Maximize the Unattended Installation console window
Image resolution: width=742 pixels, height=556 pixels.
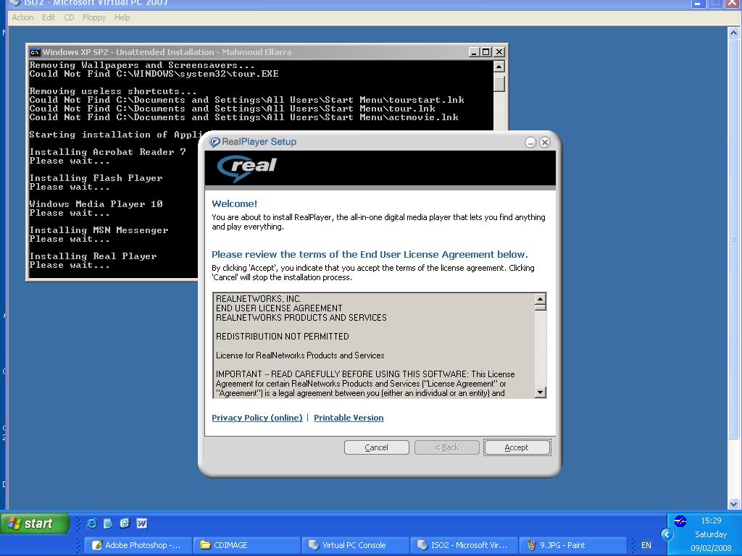(486, 52)
